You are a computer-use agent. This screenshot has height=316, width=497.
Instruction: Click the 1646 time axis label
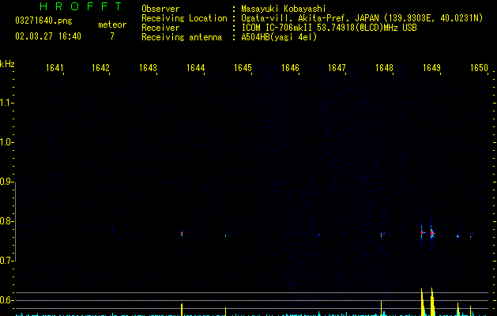pyautogui.click(x=290, y=68)
